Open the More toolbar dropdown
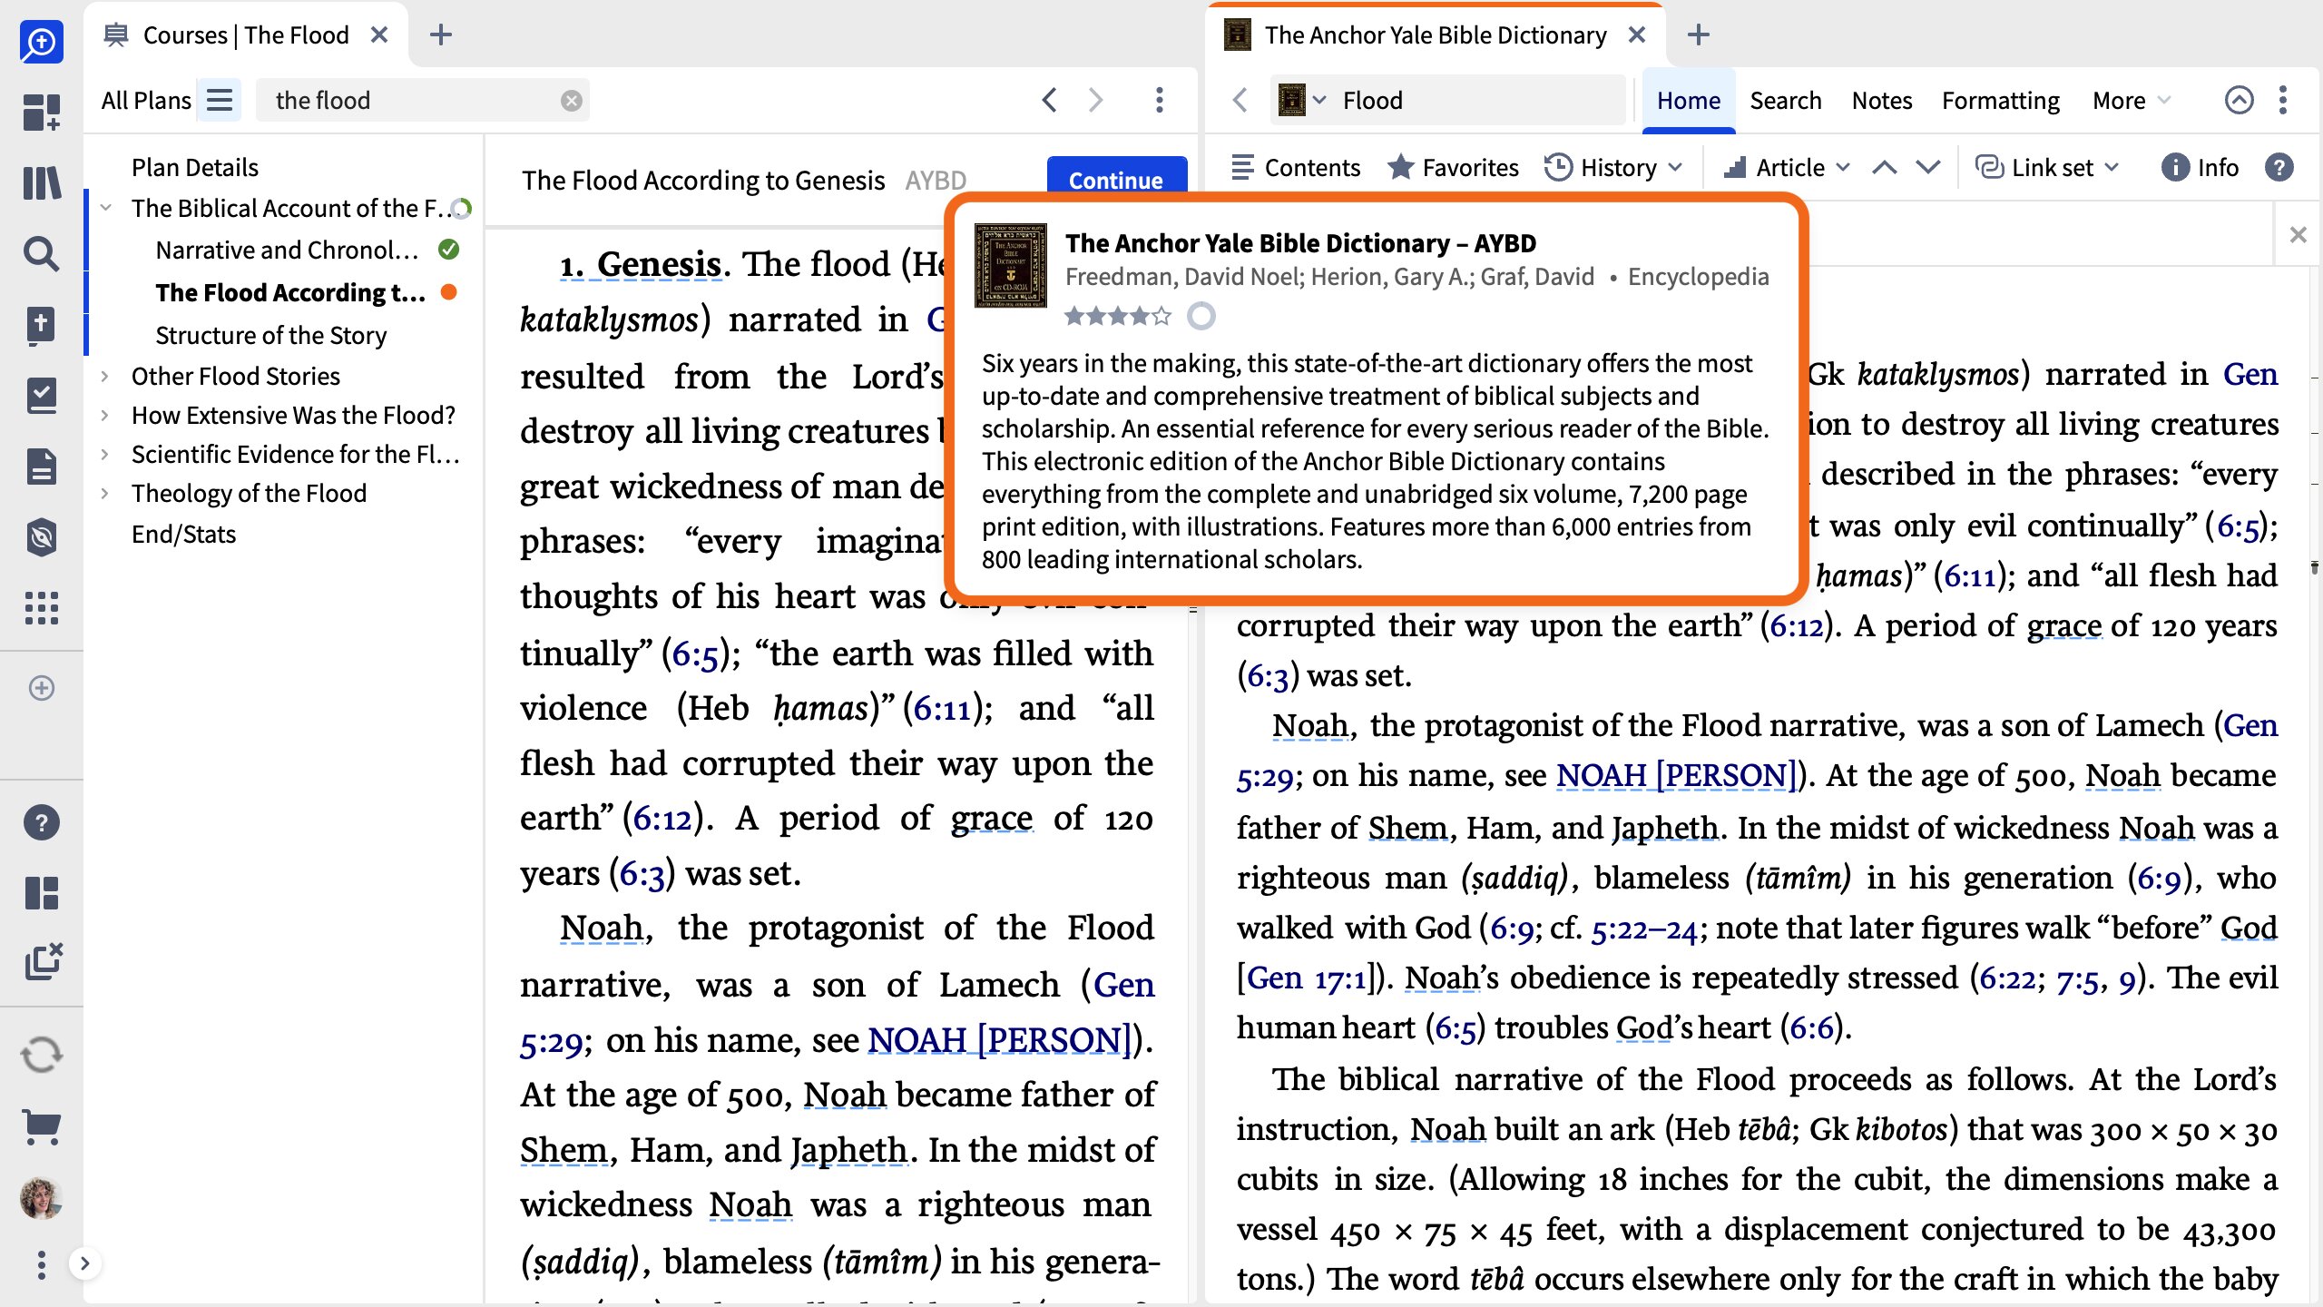Viewport: 2323px width, 1307px height. (x=2132, y=100)
